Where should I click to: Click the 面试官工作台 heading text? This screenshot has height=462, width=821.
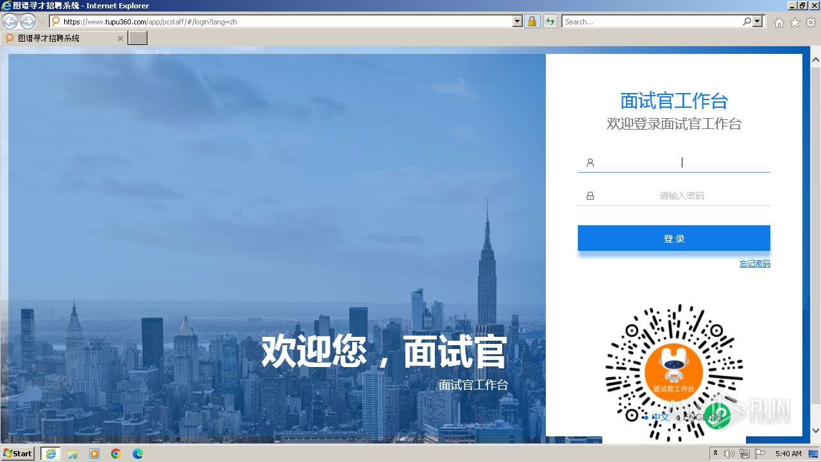674,101
